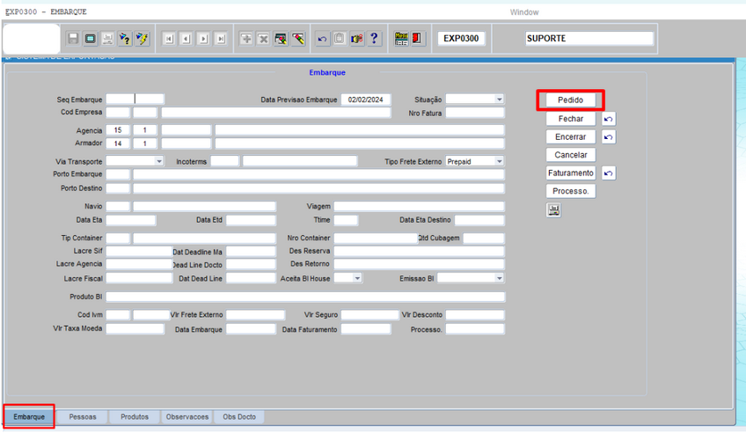Open the Situação dropdown
746x433 pixels.
pyautogui.click(x=499, y=100)
